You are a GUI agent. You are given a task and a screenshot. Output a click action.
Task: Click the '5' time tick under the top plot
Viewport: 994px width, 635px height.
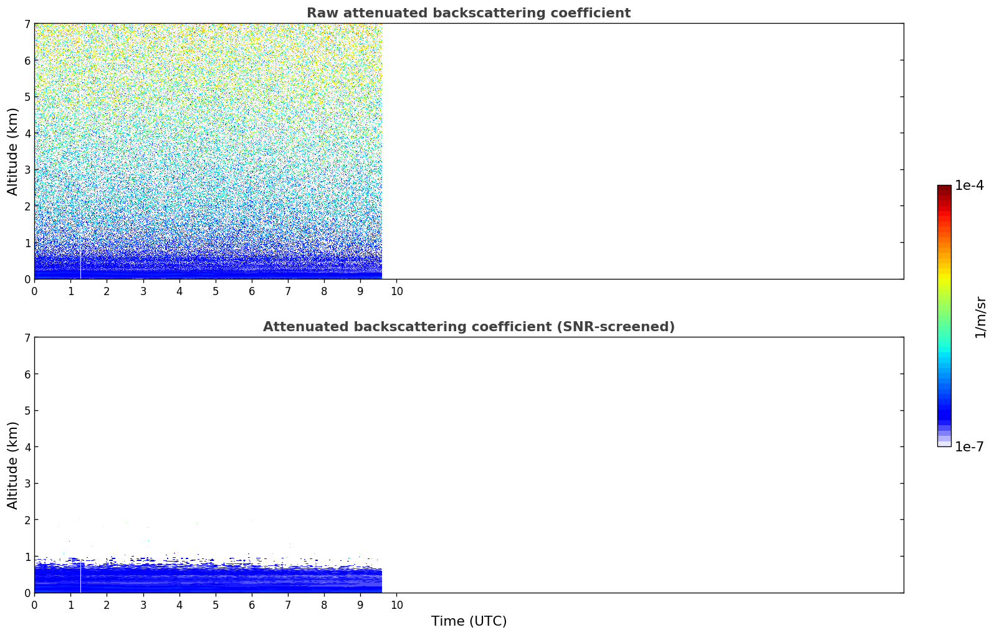tap(216, 291)
